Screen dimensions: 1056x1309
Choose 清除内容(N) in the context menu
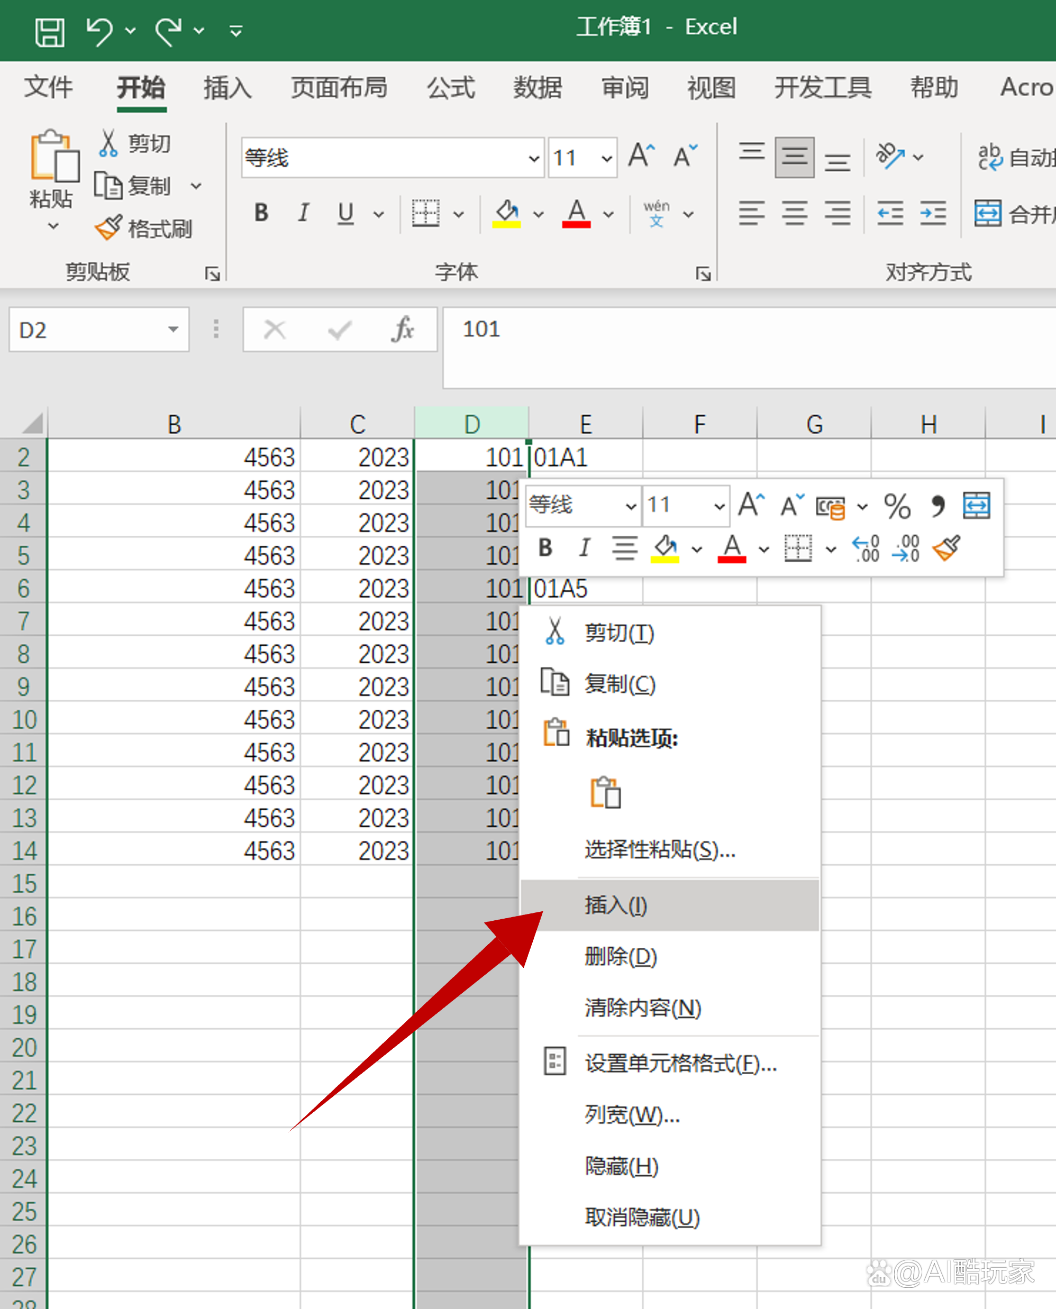670,1008
